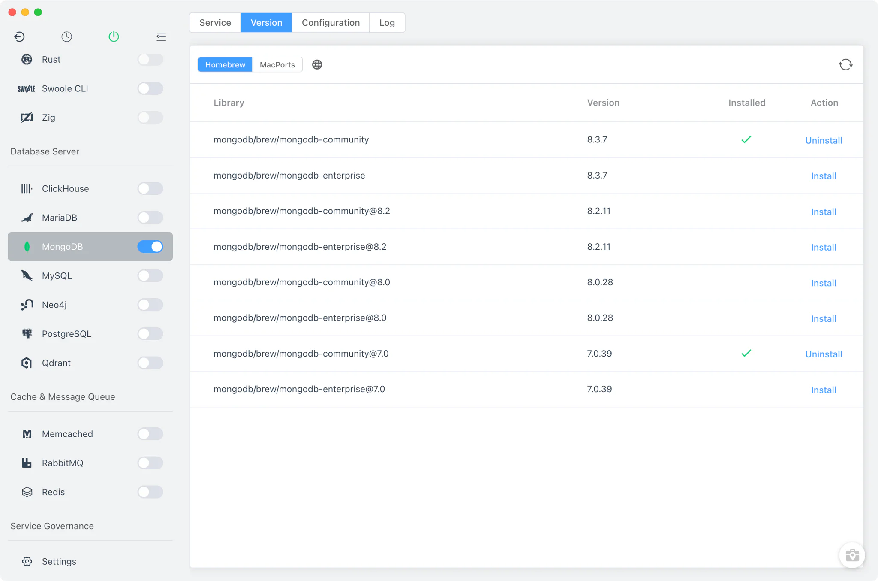Click the Settings gear icon
Image resolution: width=878 pixels, height=581 pixels.
(x=27, y=561)
